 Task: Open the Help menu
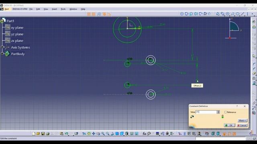click(x=83, y=9)
